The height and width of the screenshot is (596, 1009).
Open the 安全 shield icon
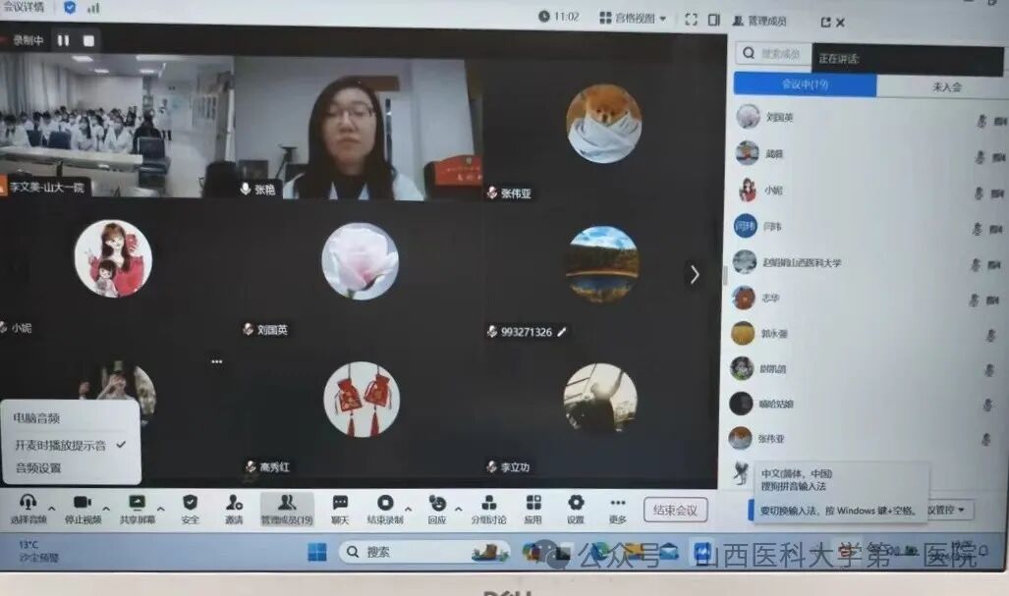190,502
